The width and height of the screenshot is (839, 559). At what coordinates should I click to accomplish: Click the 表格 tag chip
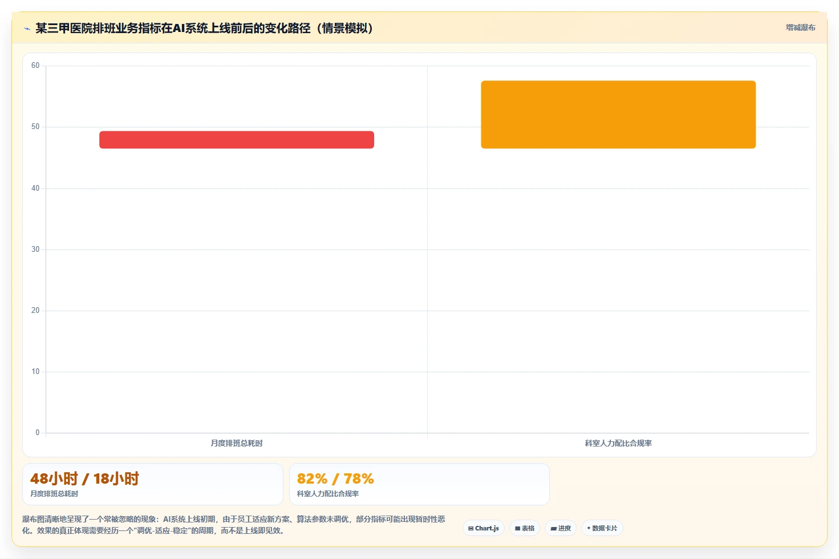click(x=525, y=528)
